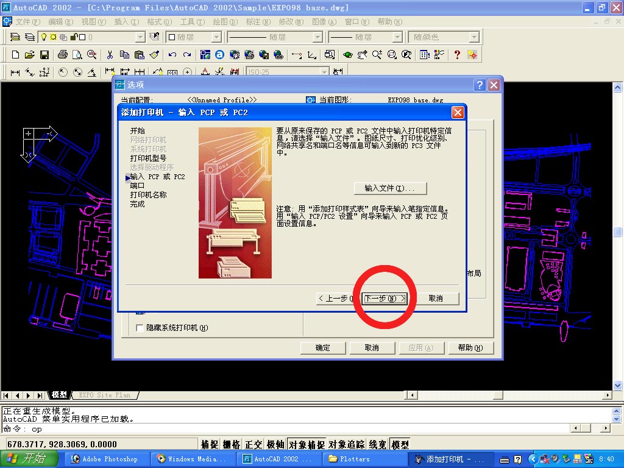Click the Print (plot) icon
Image resolution: width=624 pixels, height=468 pixels.
(63, 55)
